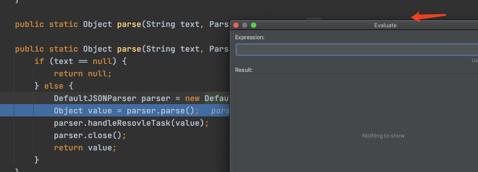Click the DefaultJSONParser type name
The image size is (478, 172).
[x=95, y=98]
